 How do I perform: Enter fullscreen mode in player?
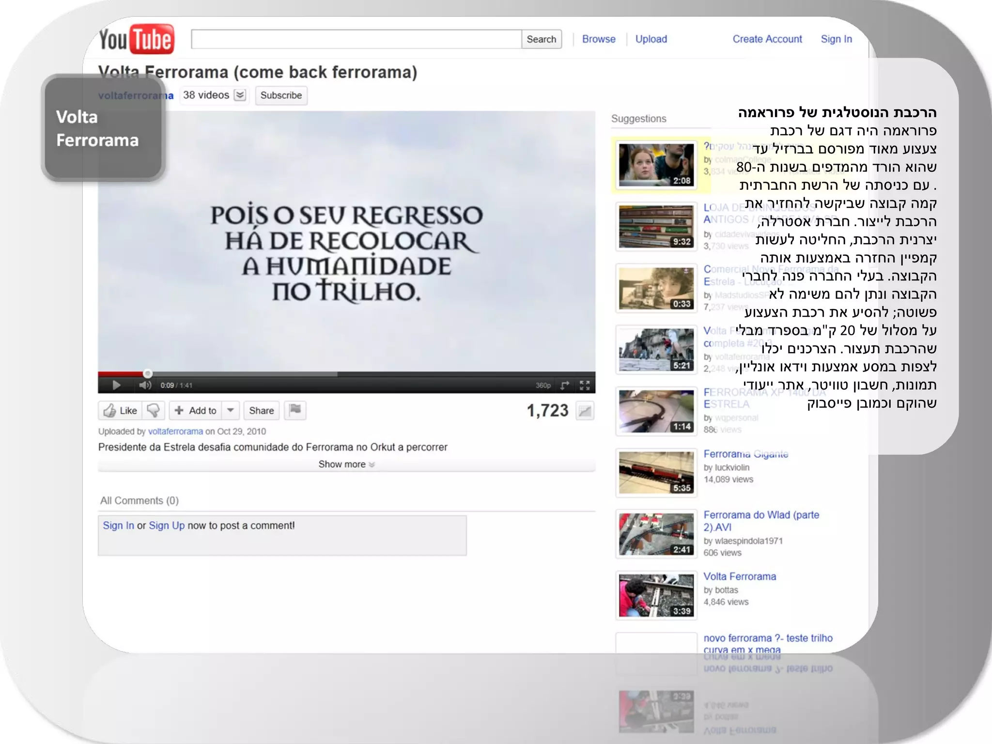click(585, 385)
